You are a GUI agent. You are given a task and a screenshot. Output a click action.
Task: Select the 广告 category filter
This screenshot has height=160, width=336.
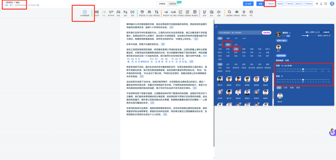[228, 52]
